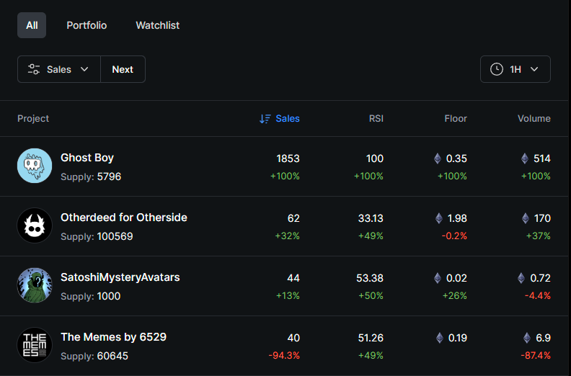Click the Ethereum icon beside floor 1.98

coord(439,218)
